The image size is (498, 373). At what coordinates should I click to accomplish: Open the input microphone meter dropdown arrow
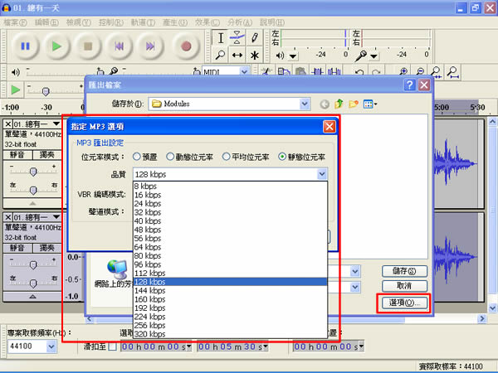click(x=374, y=56)
